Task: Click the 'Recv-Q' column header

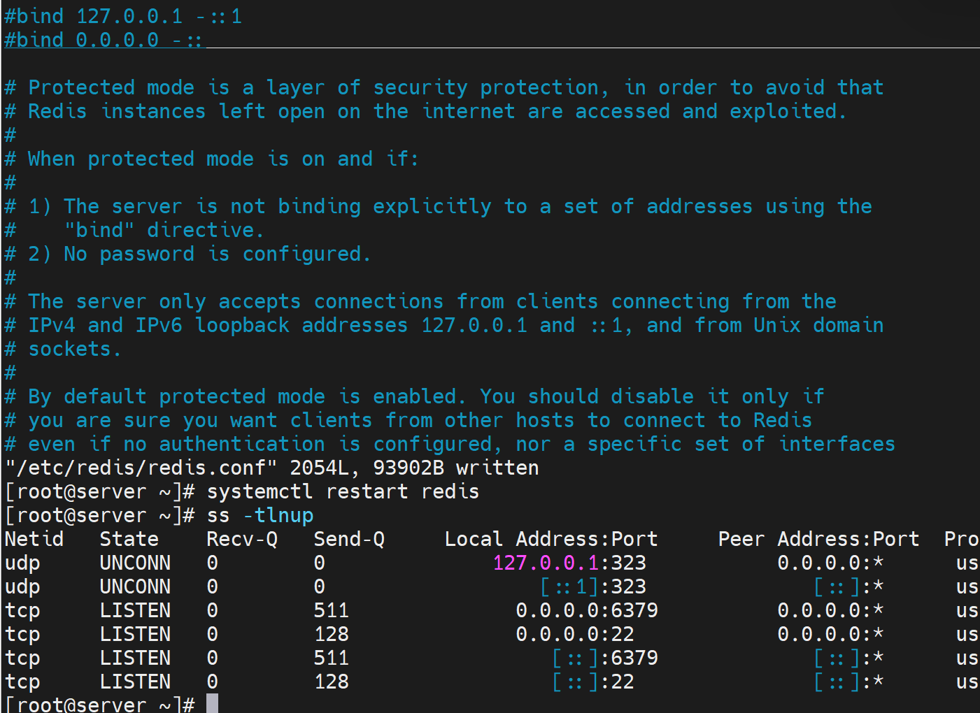Action: [x=241, y=539]
